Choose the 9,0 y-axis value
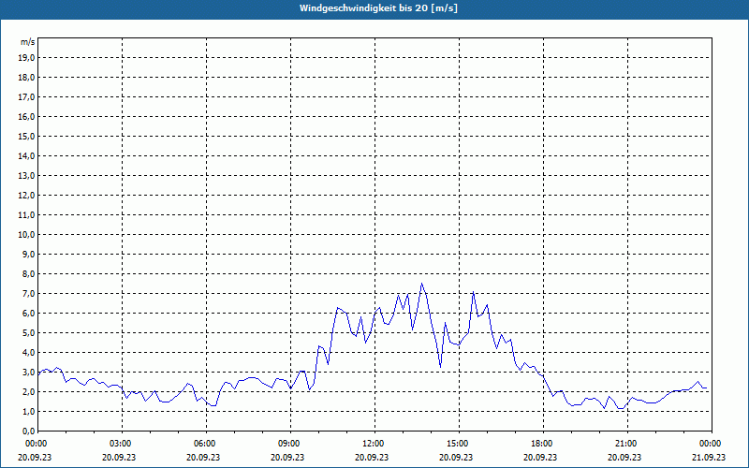Viewport: 749px width, 468px height. pyautogui.click(x=29, y=254)
